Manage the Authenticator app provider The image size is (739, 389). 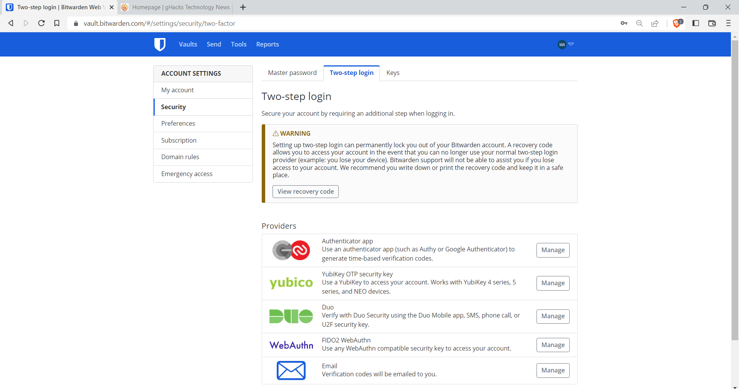click(x=553, y=250)
